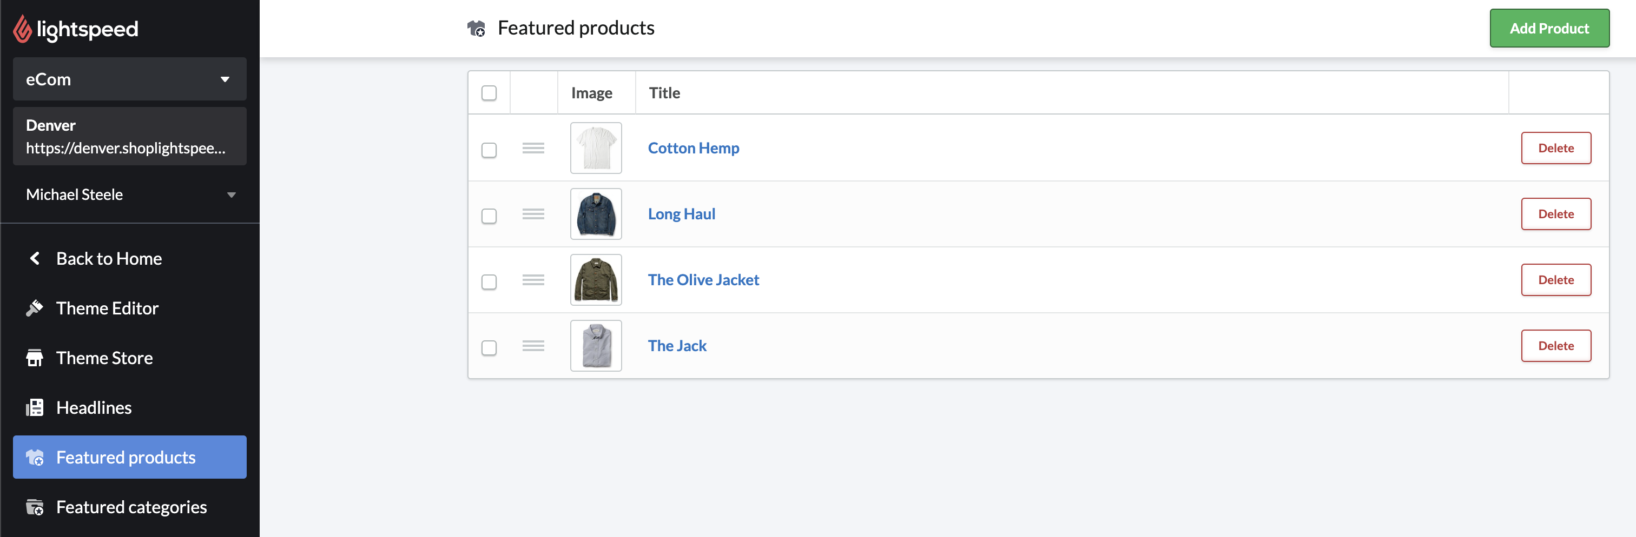Click the Back to Home arrow icon
1636x537 pixels.
pyautogui.click(x=35, y=259)
